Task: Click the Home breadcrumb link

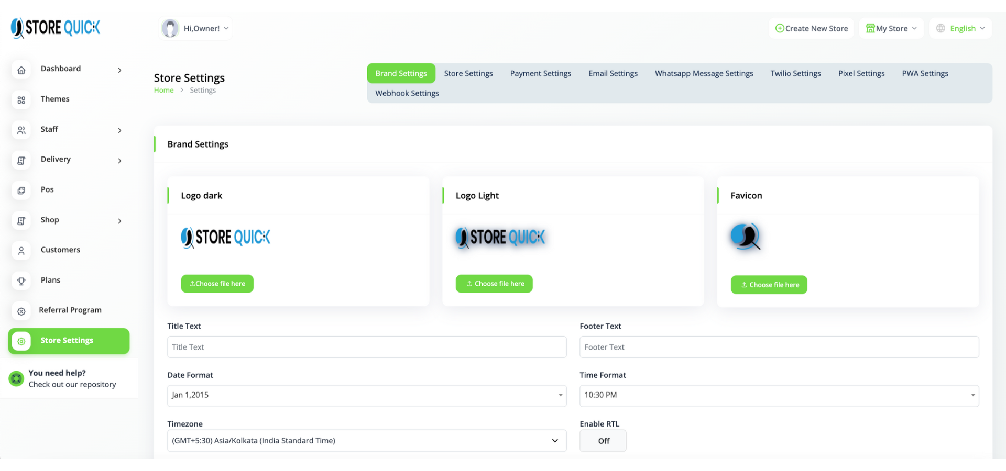Action: [163, 90]
